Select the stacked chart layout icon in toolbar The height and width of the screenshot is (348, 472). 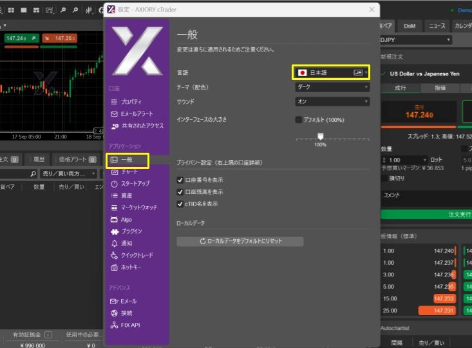[37, 10]
